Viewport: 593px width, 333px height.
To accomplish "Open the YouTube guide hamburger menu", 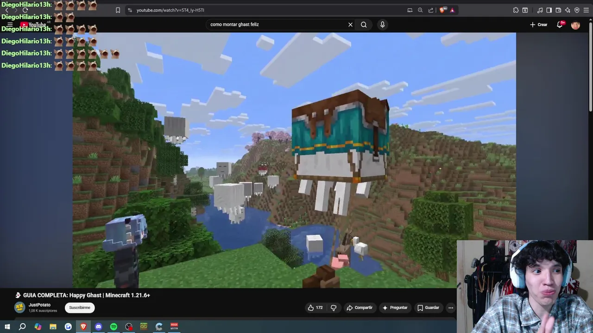I will point(10,25).
